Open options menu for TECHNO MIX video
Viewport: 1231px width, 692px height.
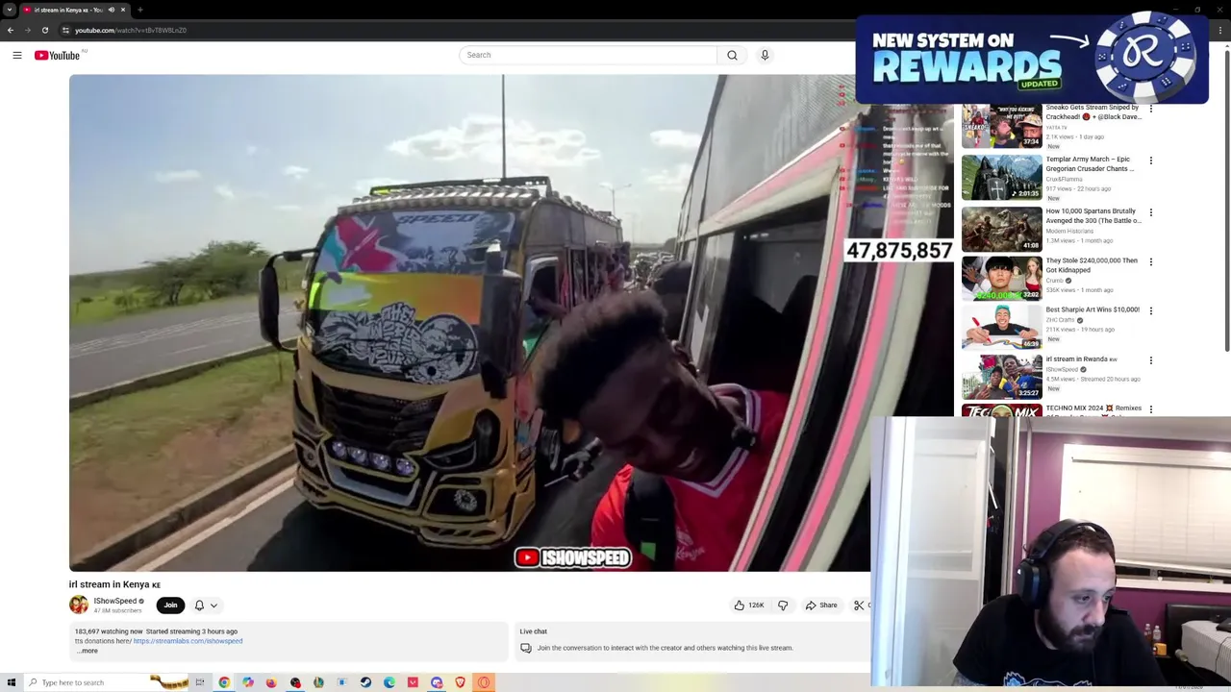1151,409
